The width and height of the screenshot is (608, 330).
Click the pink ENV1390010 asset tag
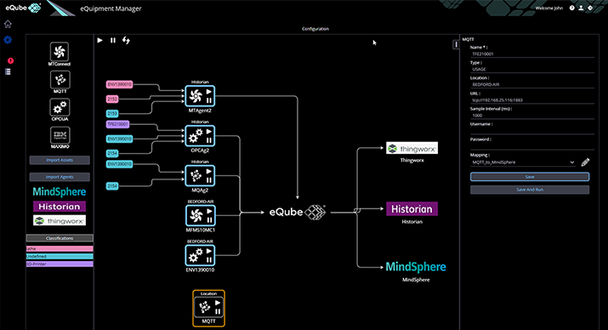119,84
